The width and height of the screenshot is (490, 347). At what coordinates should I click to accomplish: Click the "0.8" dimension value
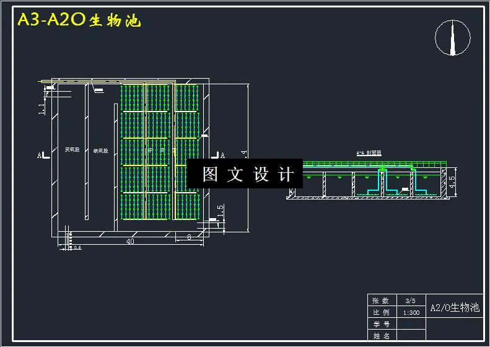click(77, 248)
